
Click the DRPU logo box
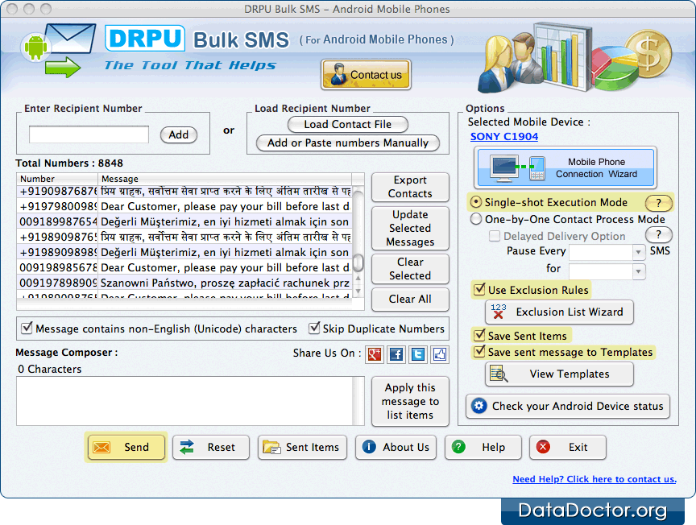(x=145, y=38)
